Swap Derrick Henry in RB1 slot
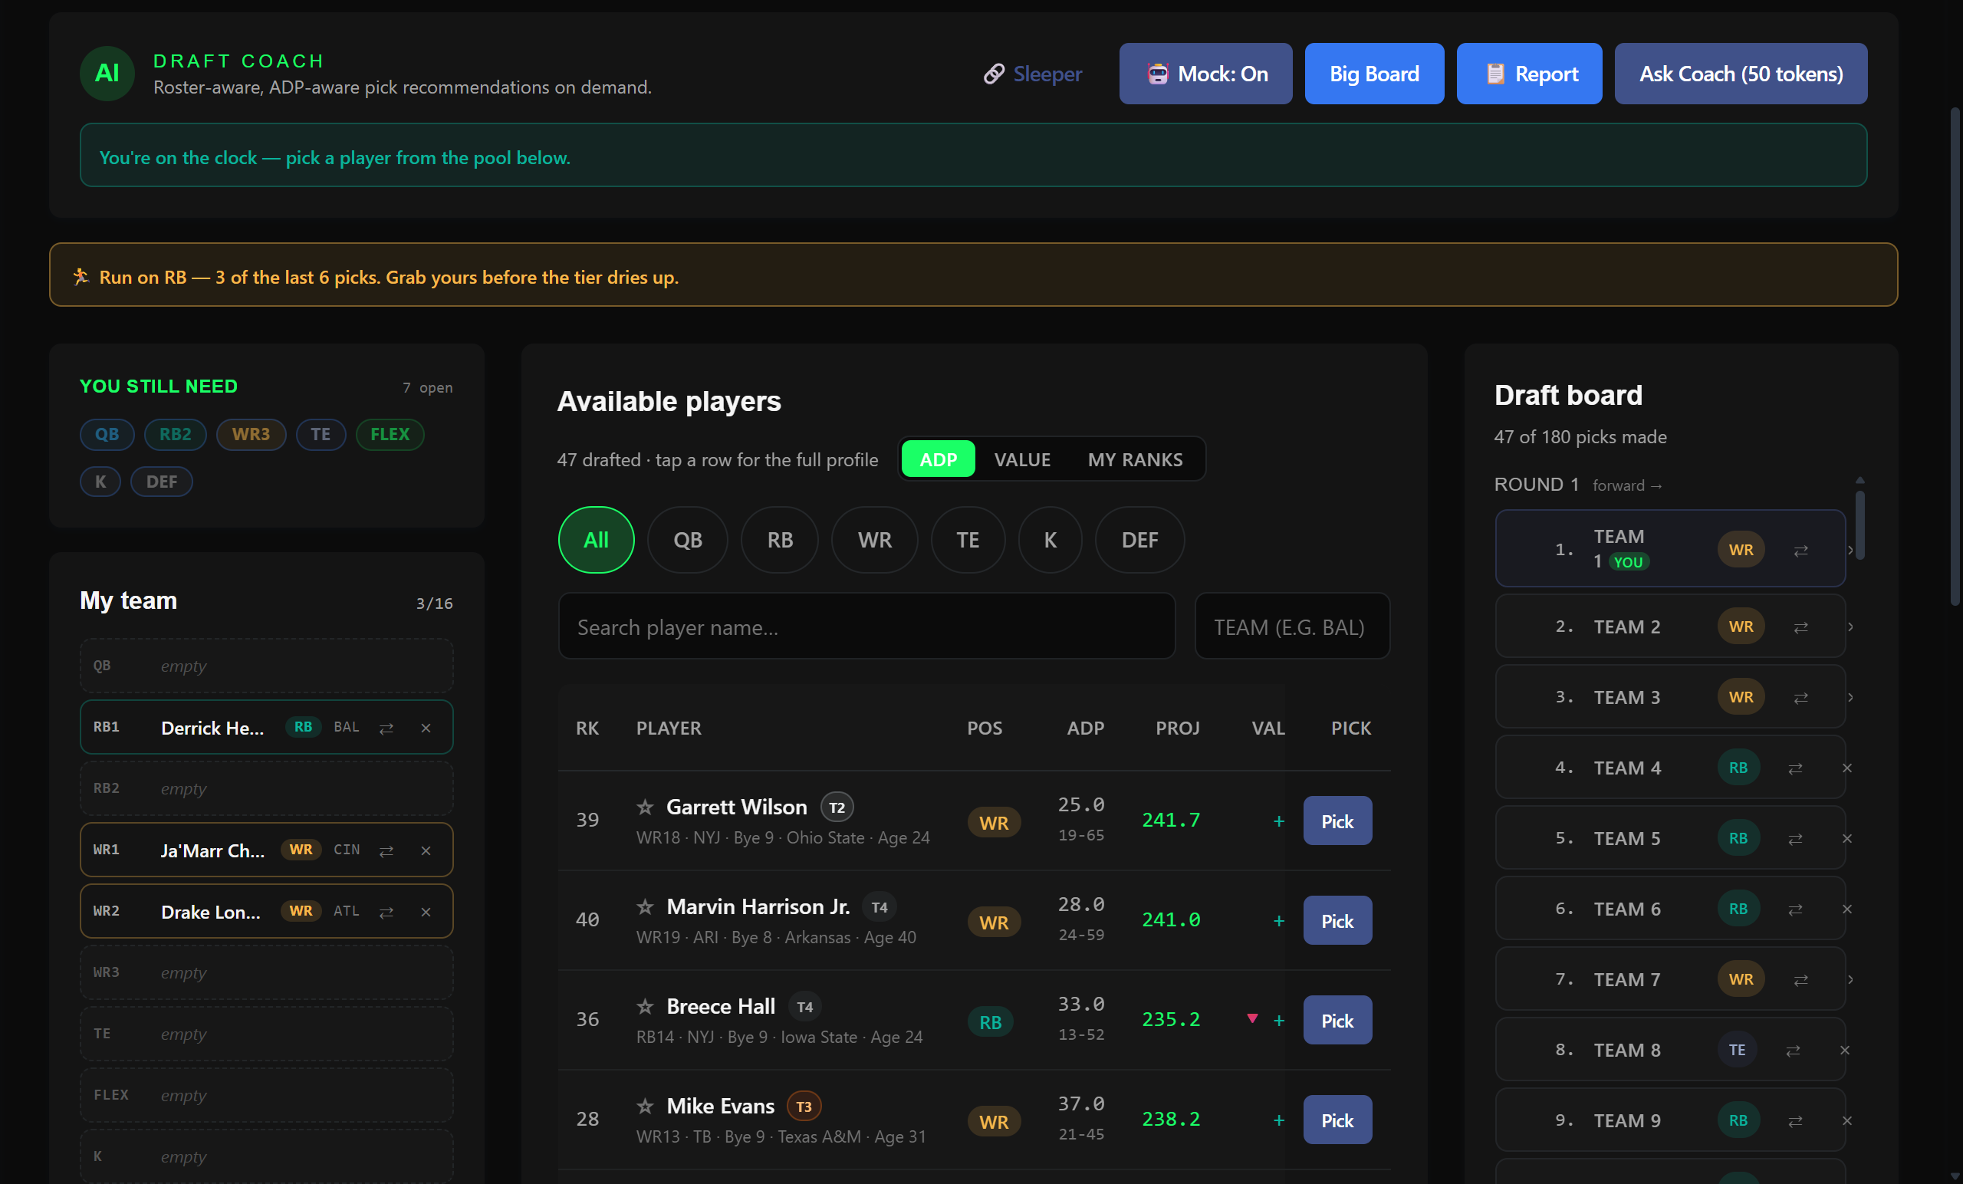The image size is (1963, 1184). pos(386,728)
